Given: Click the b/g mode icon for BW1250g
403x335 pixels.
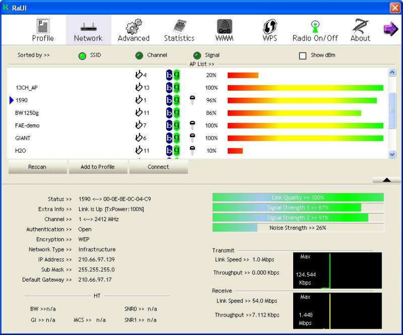Looking at the screenshot, I should point(173,112).
